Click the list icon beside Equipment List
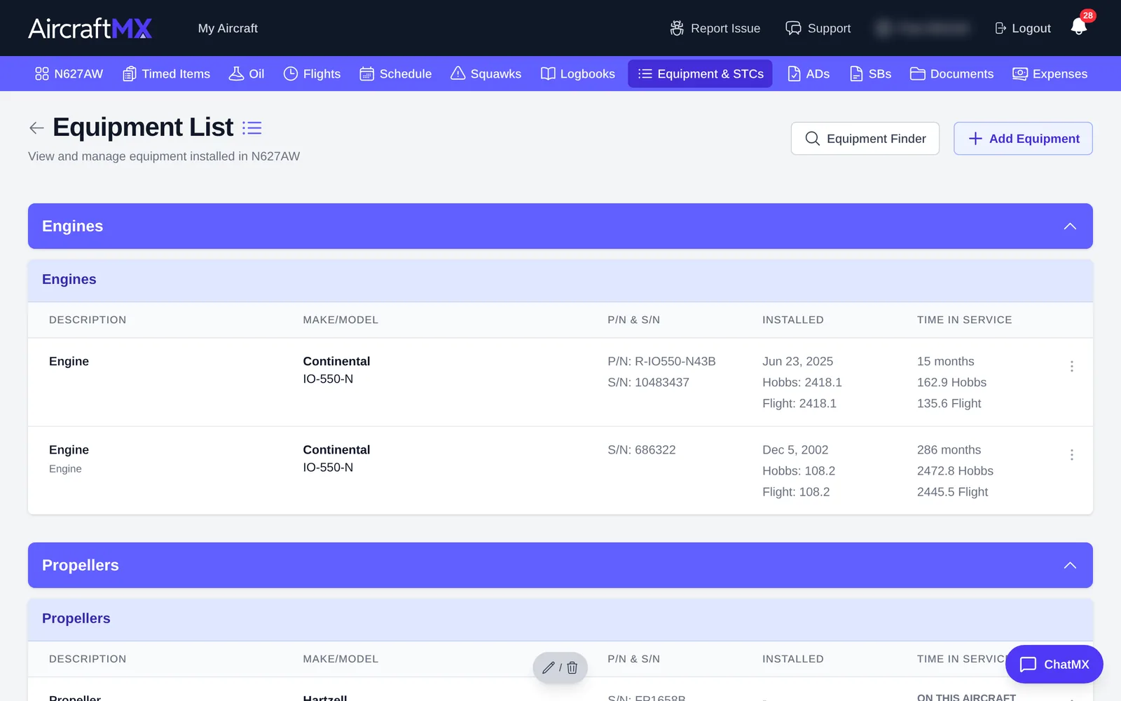Viewport: 1121px width, 701px height. click(252, 128)
